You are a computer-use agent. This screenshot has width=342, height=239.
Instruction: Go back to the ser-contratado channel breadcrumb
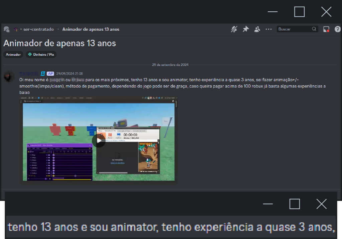(38, 29)
